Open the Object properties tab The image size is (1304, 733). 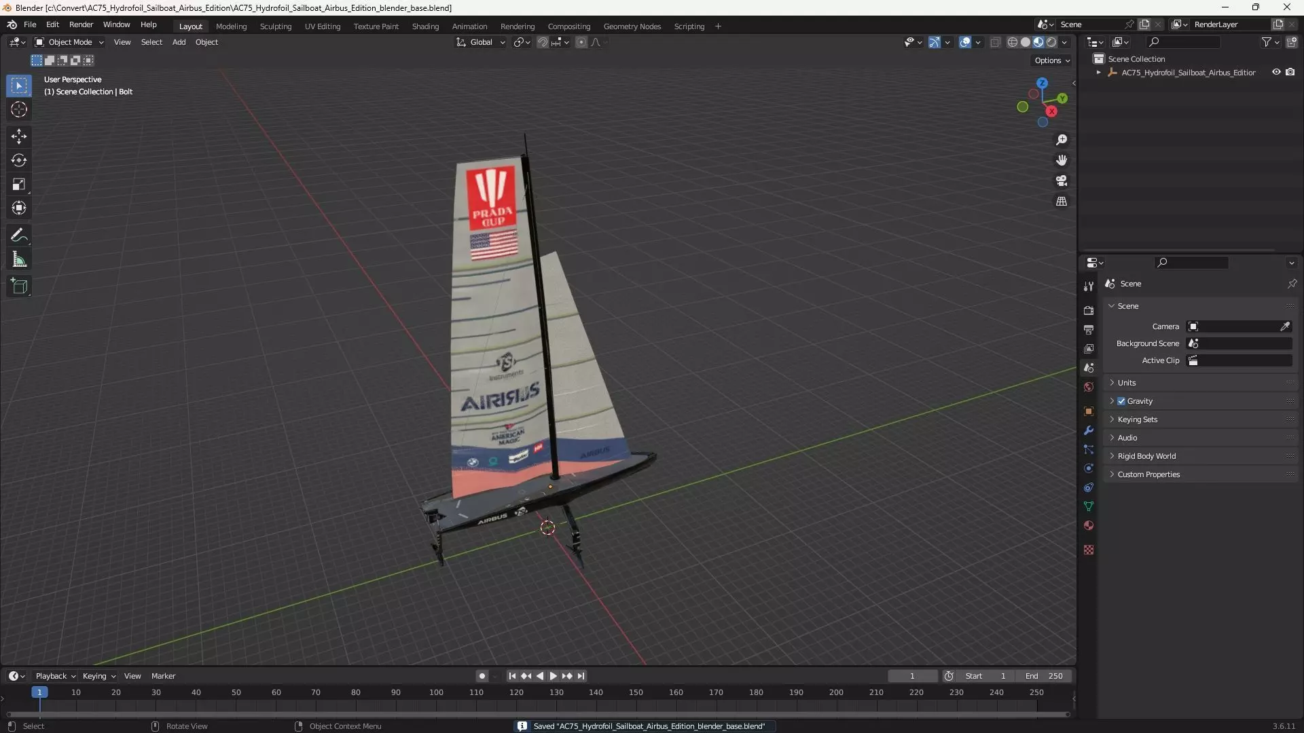(1089, 411)
